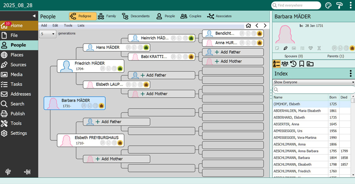Click the edit pencil under Barbara's portrait
The width and height of the screenshot is (355, 184).
tap(285, 48)
